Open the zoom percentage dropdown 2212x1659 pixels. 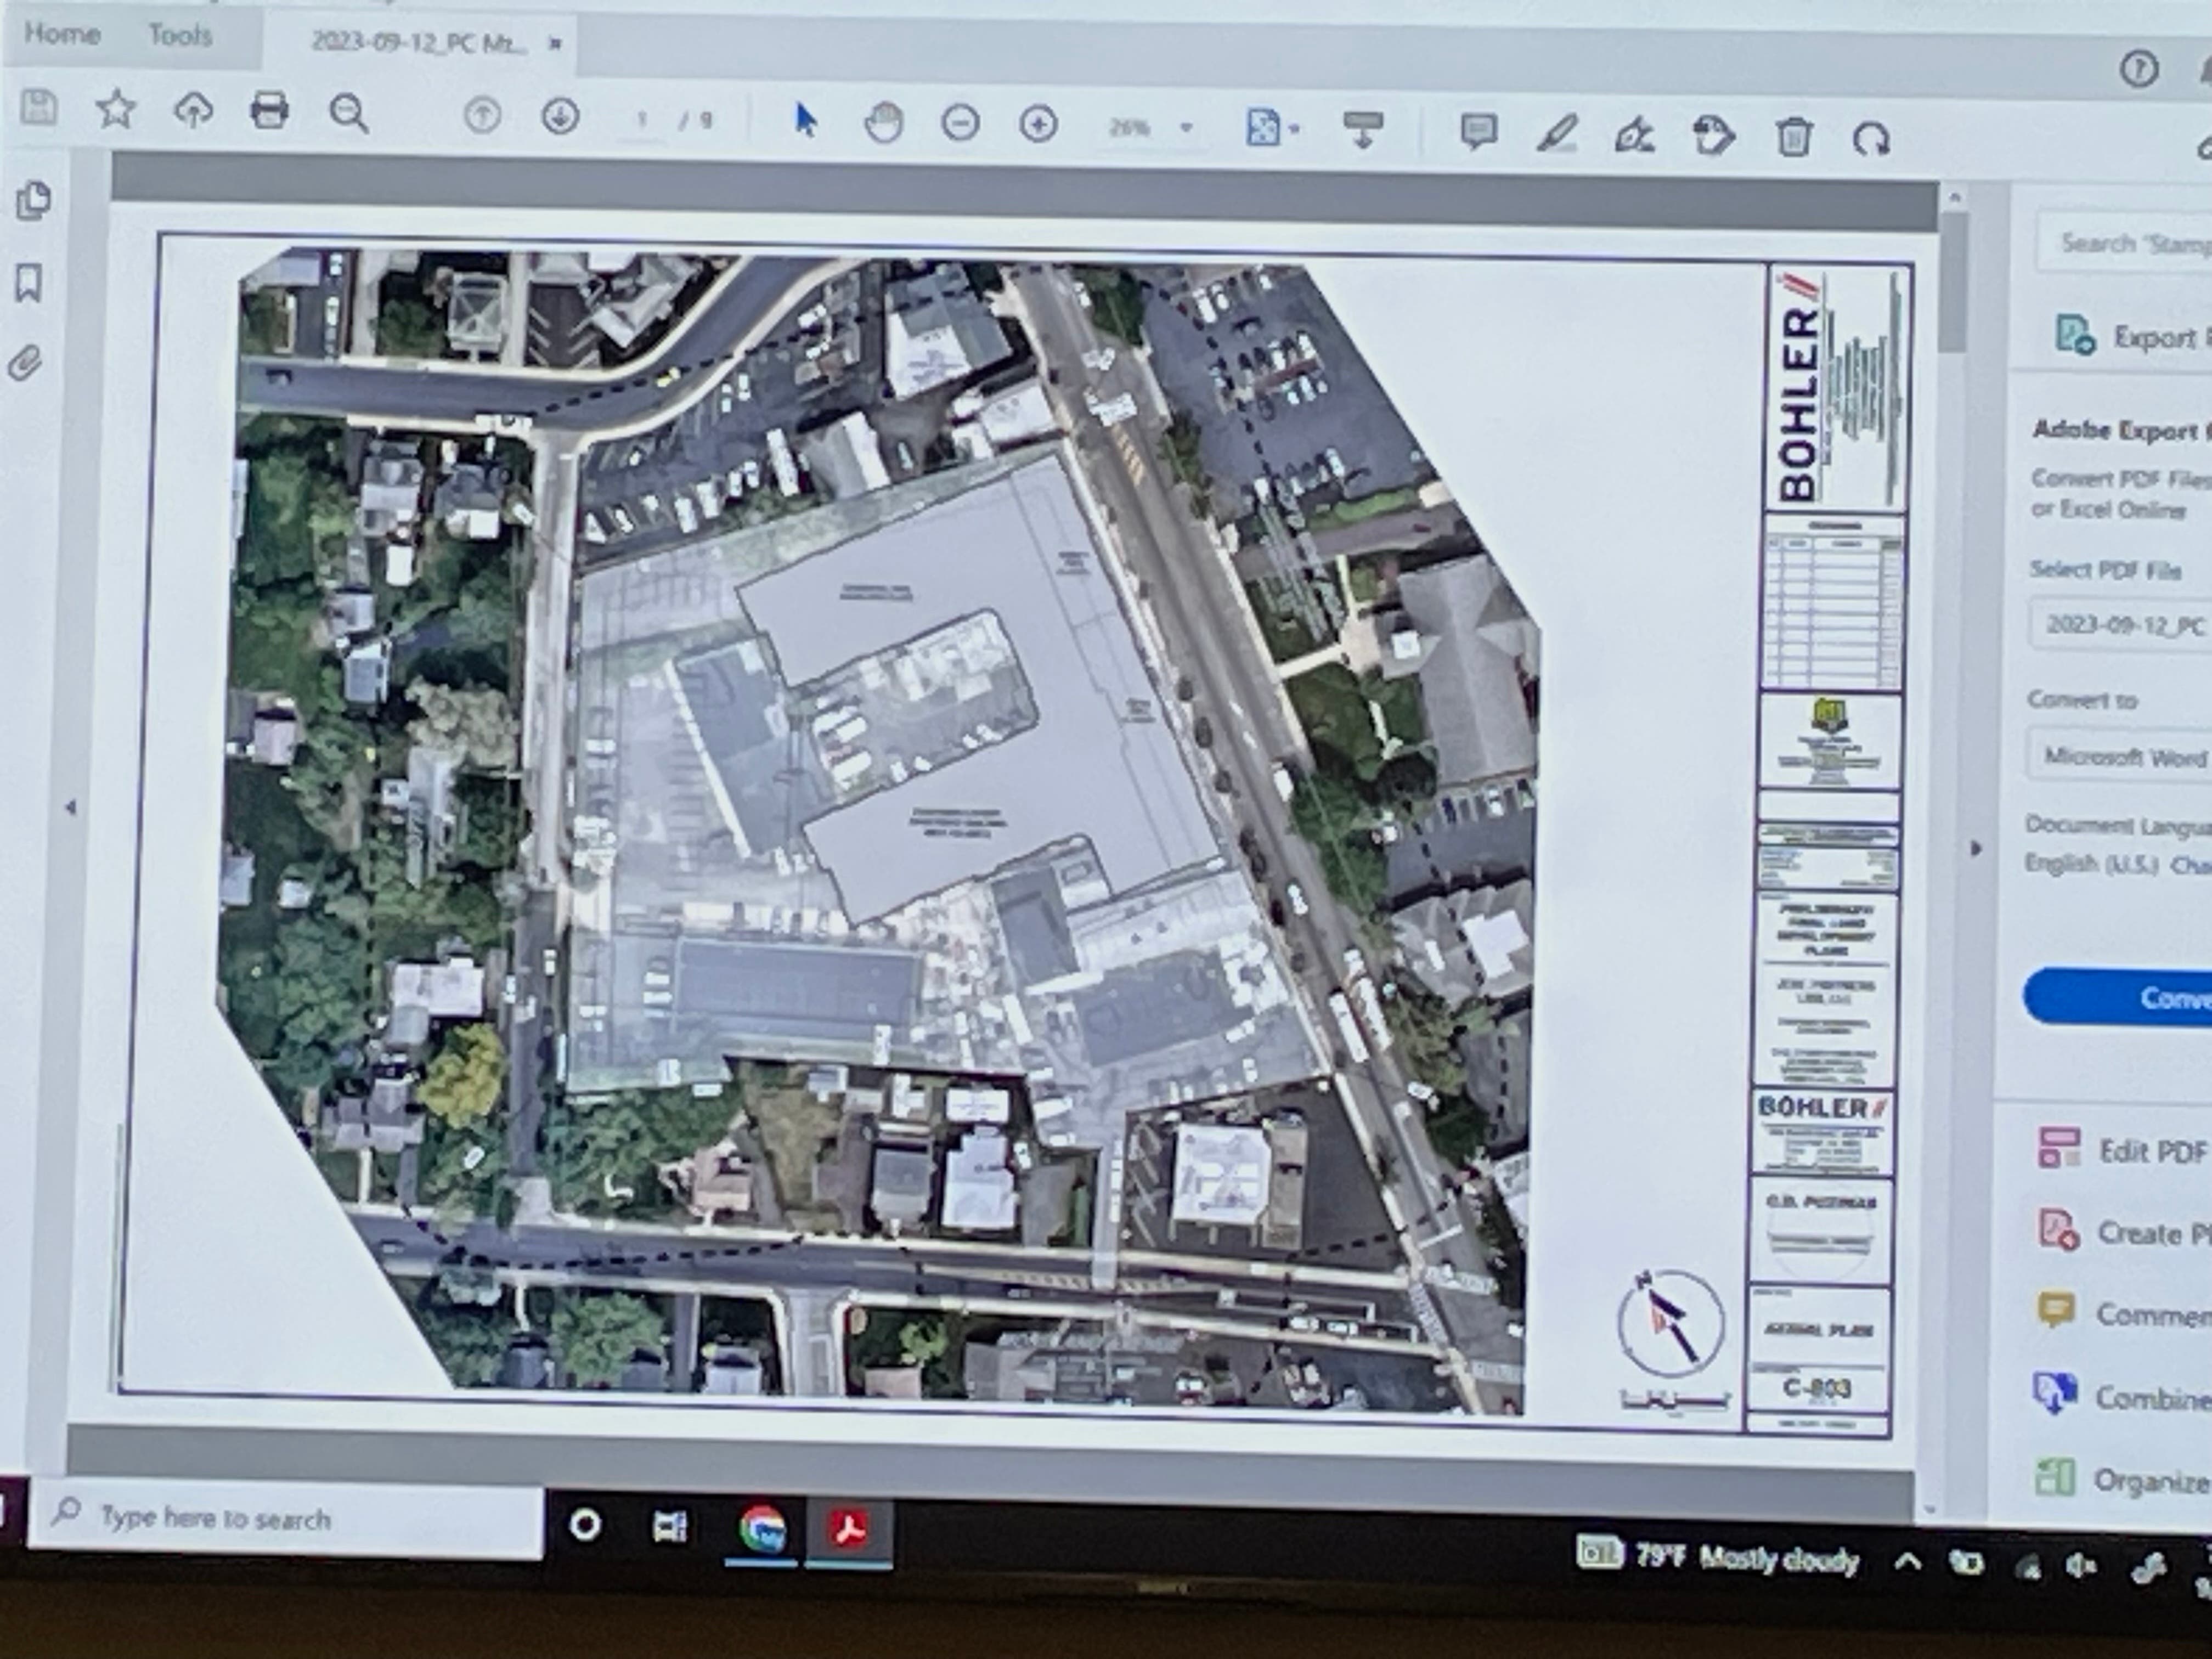pos(1187,128)
